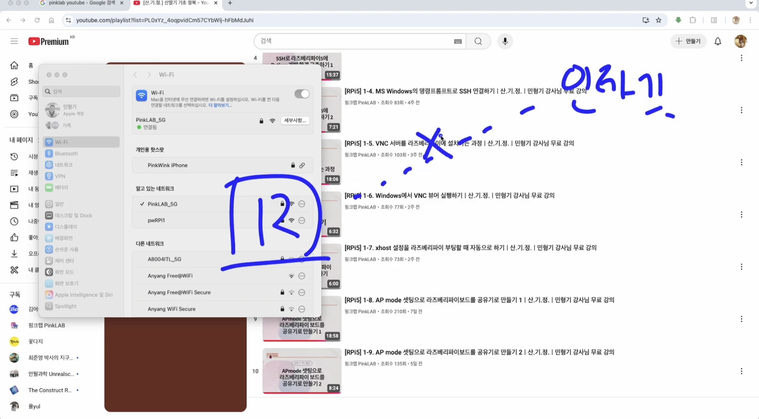Open APmode 공유기로 만들기 2 thumbnail
The width and height of the screenshot is (759, 419).
coord(302,371)
